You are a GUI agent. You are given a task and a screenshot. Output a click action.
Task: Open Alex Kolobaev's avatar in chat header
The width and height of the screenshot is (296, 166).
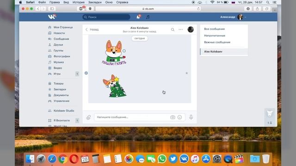pos(191,30)
